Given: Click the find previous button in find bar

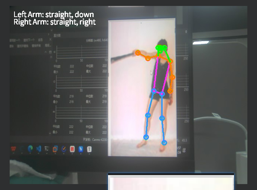Looking at the screenshot, I should [15, 40].
